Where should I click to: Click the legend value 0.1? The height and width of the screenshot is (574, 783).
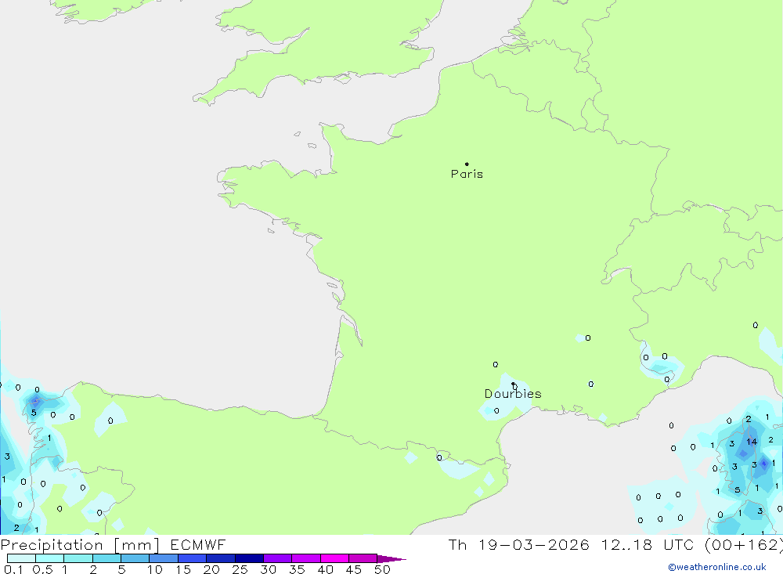pyautogui.click(x=13, y=569)
